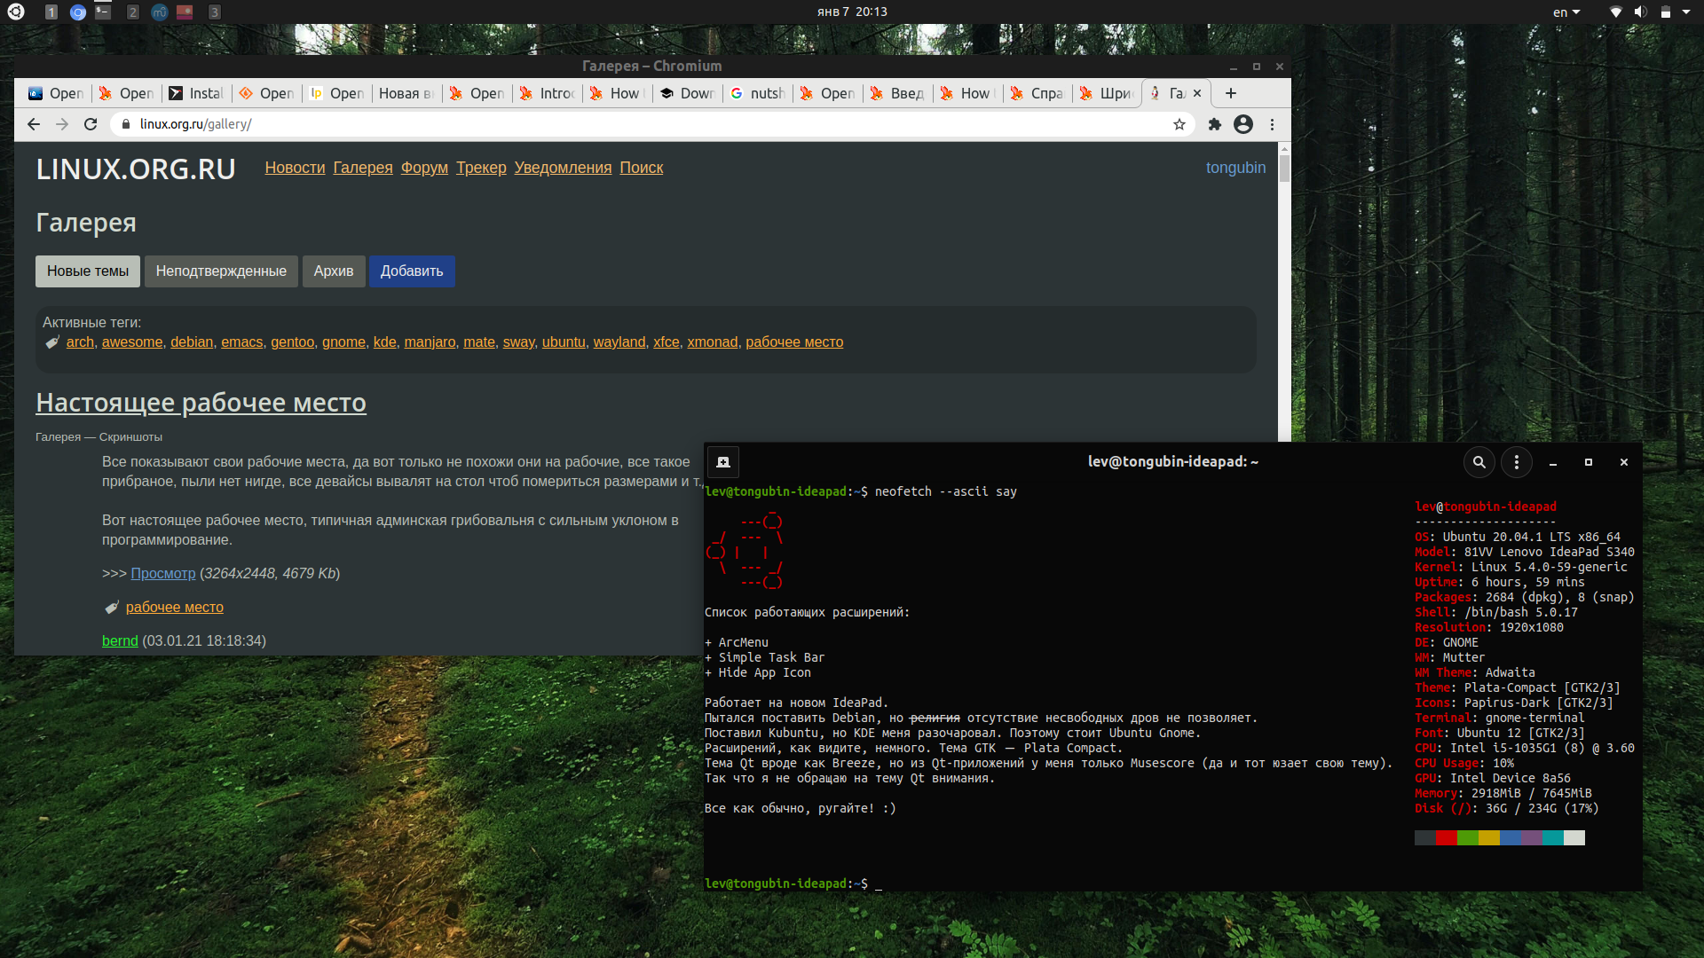Viewport: 1704px width, 958px height.
Task: Select the Новые темы button
Action: (88, 271)
